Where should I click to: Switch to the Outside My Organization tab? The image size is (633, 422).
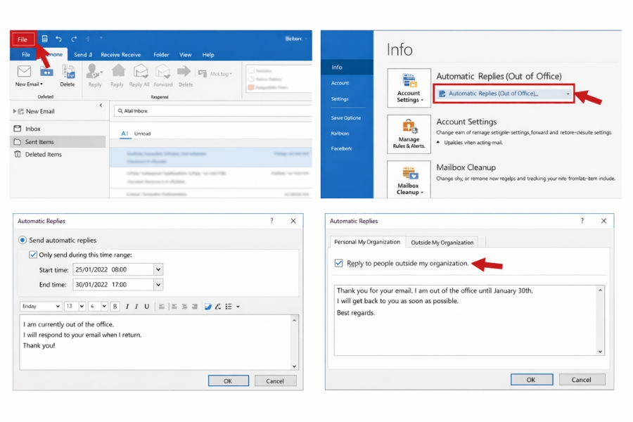(442, 242)
